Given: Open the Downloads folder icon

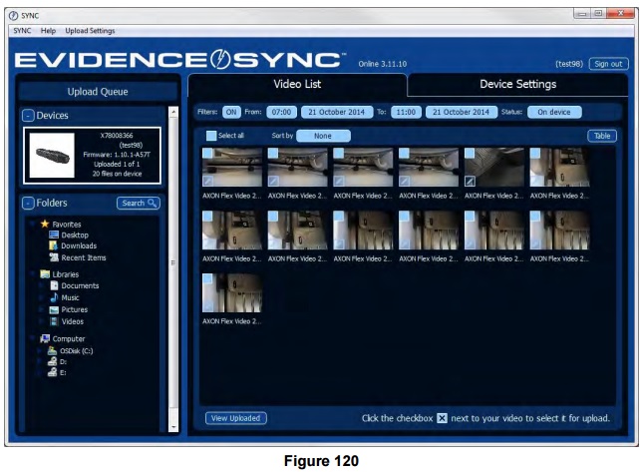Looking at the screenshot, I should pyautogui.click(x=54, y=246).
